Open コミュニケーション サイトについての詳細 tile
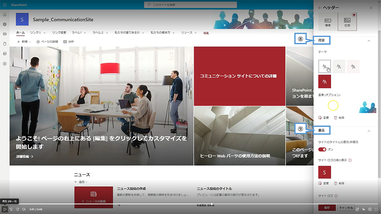 pyautogui.click(x=240, y=76)
